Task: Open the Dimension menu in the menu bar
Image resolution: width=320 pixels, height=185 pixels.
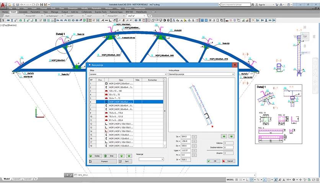Action: tap(73, 8)
